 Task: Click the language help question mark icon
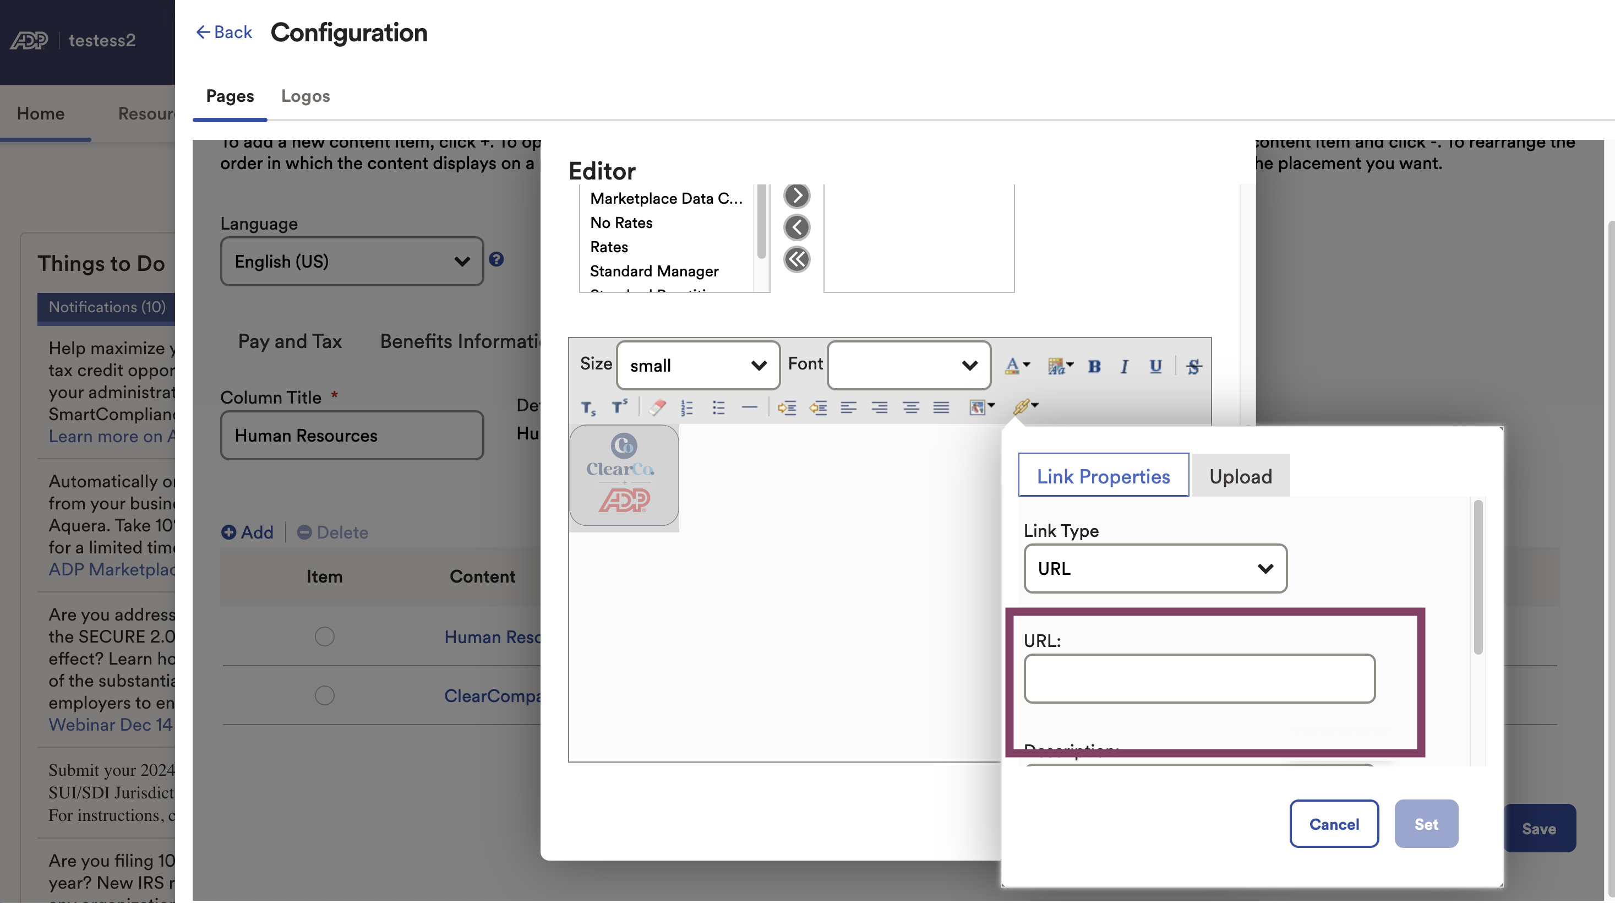click(496, 260)
